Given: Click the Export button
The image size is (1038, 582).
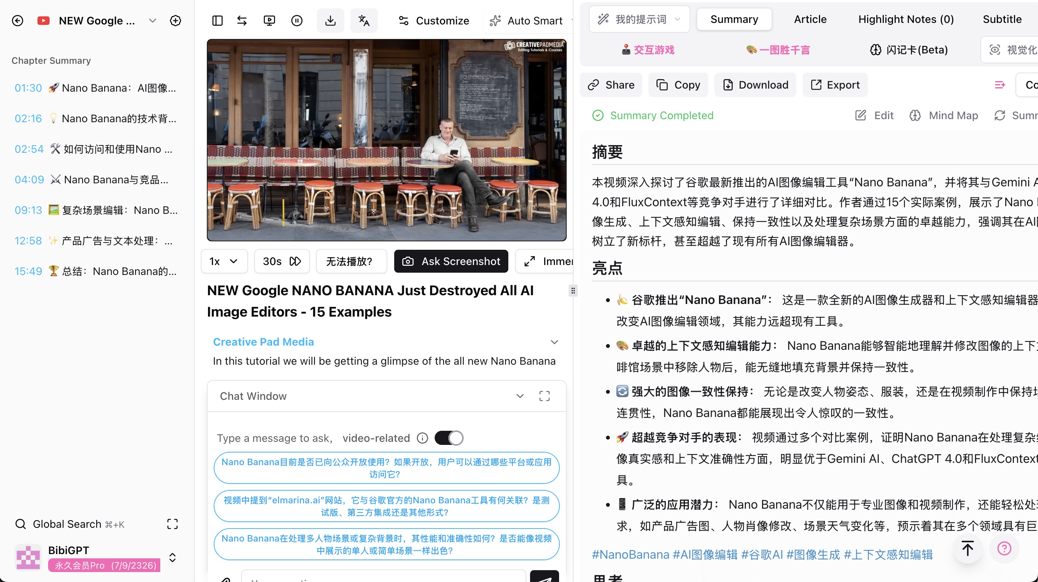Looking at the screenshot, I should click(x=835, y=85).
